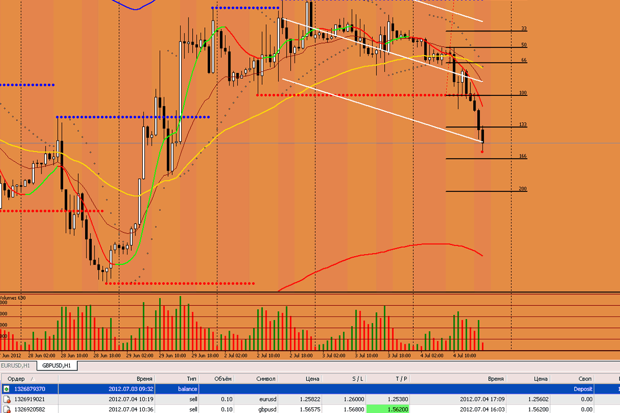620x413 pixels.
Task: Click the red dot marker below the last candle
Action: tap(482, 152)
